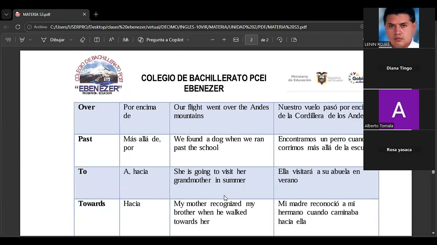Image resolution: width=437 pixels, height=245 pixels.
Task: Expand highlighter color options
Action: tap(30, 40)
